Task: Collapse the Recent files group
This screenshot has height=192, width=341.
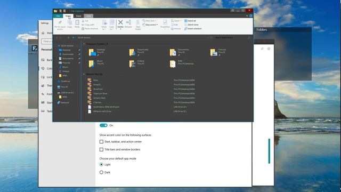Action: (x=84, y=74)
